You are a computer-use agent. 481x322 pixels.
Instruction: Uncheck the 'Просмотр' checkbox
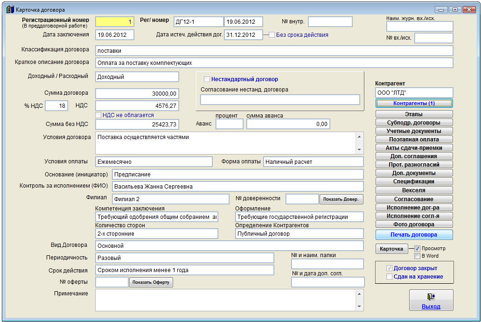[x=418, y=249]
